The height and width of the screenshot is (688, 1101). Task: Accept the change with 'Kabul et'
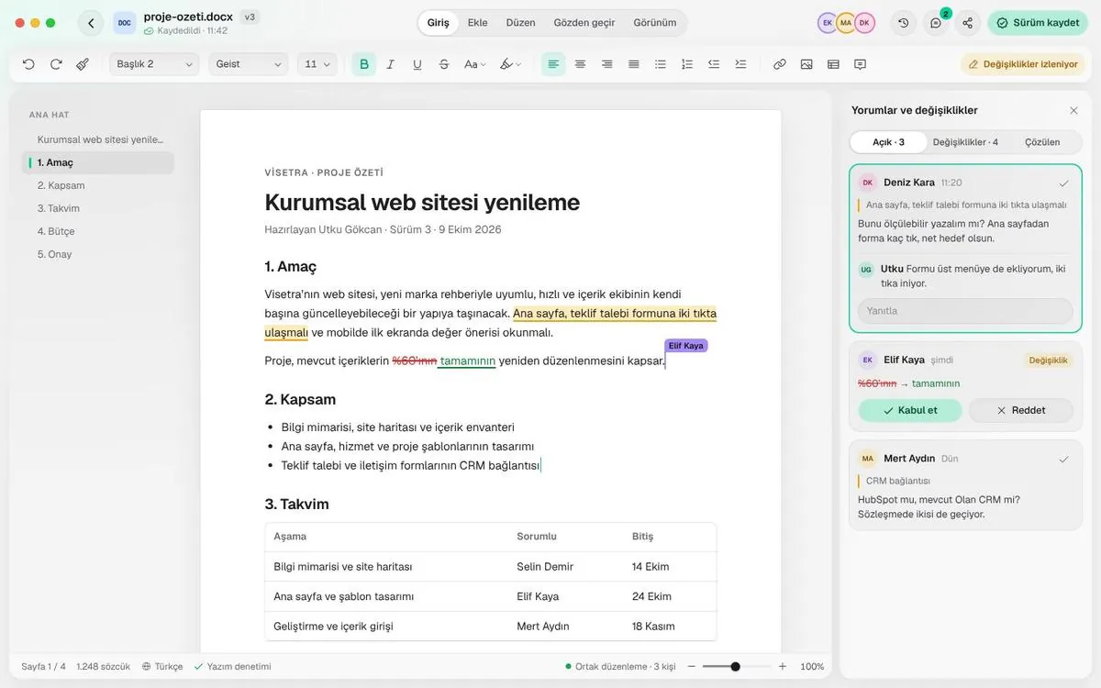tap(910, 410)
